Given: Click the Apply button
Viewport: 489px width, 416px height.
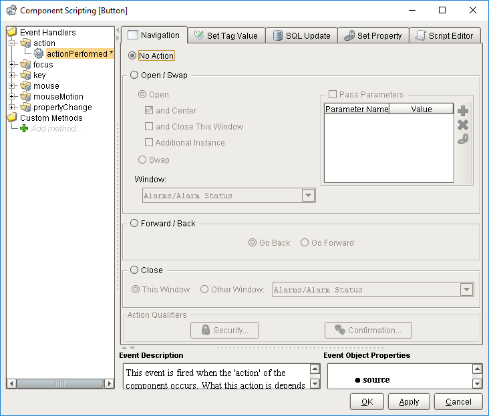Looking at the screenshot, I should click(409, 402).
